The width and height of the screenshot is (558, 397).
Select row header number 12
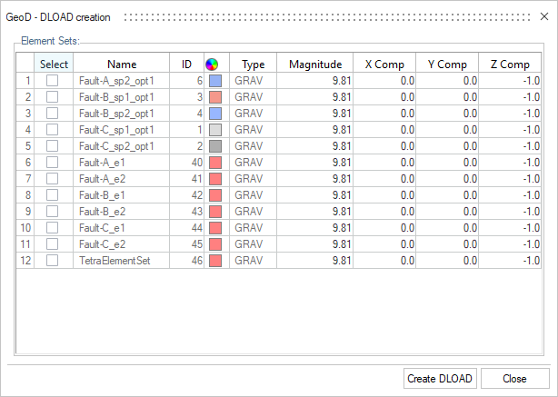[x=25, y=261]
